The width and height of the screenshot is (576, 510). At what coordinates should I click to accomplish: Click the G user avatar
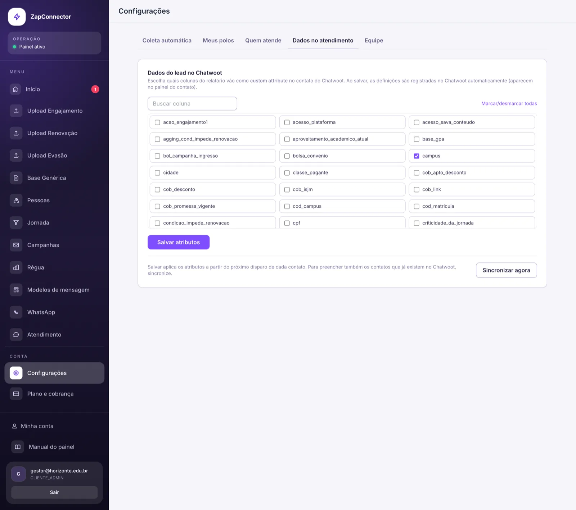click(x=18, y=474)
